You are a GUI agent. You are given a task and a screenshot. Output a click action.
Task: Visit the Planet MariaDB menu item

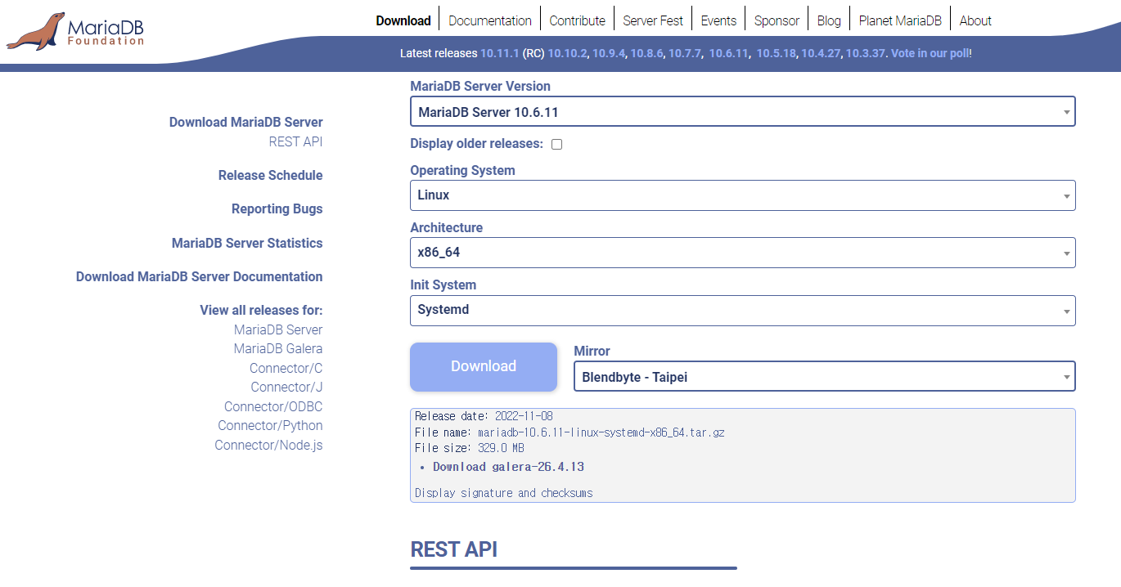(x=900, y=20)
